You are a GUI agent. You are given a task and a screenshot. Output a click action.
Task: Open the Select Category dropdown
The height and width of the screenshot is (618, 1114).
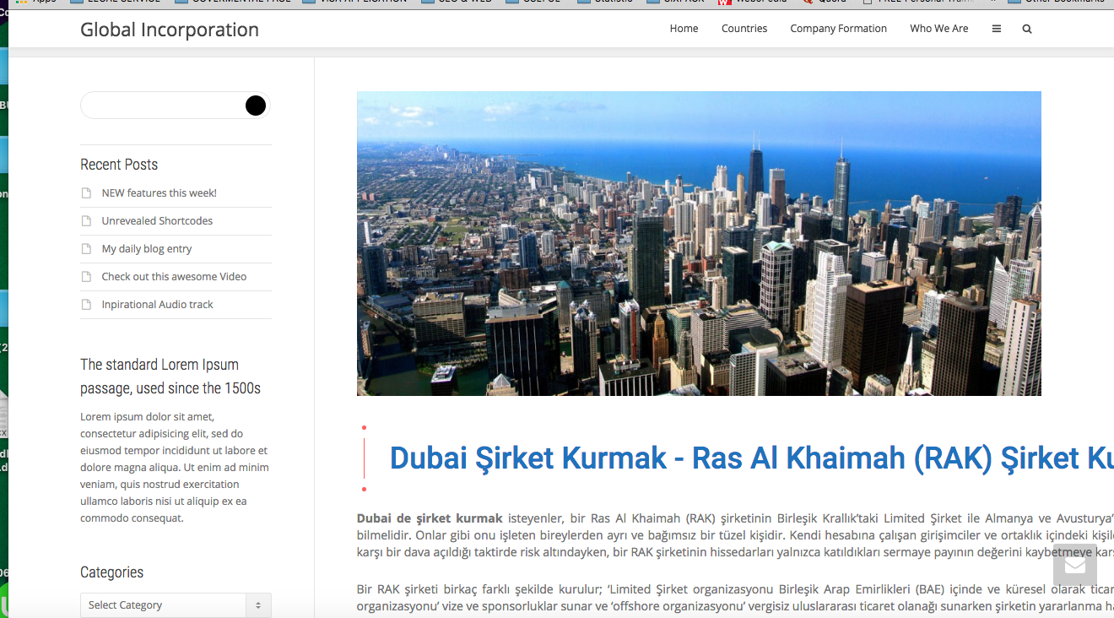[176, 605]
